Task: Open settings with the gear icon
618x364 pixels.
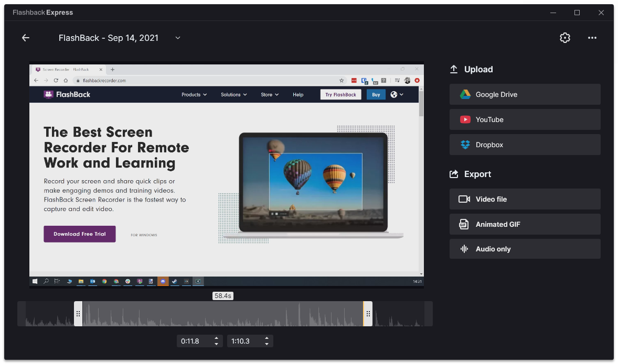Action: tap(565, 38)
